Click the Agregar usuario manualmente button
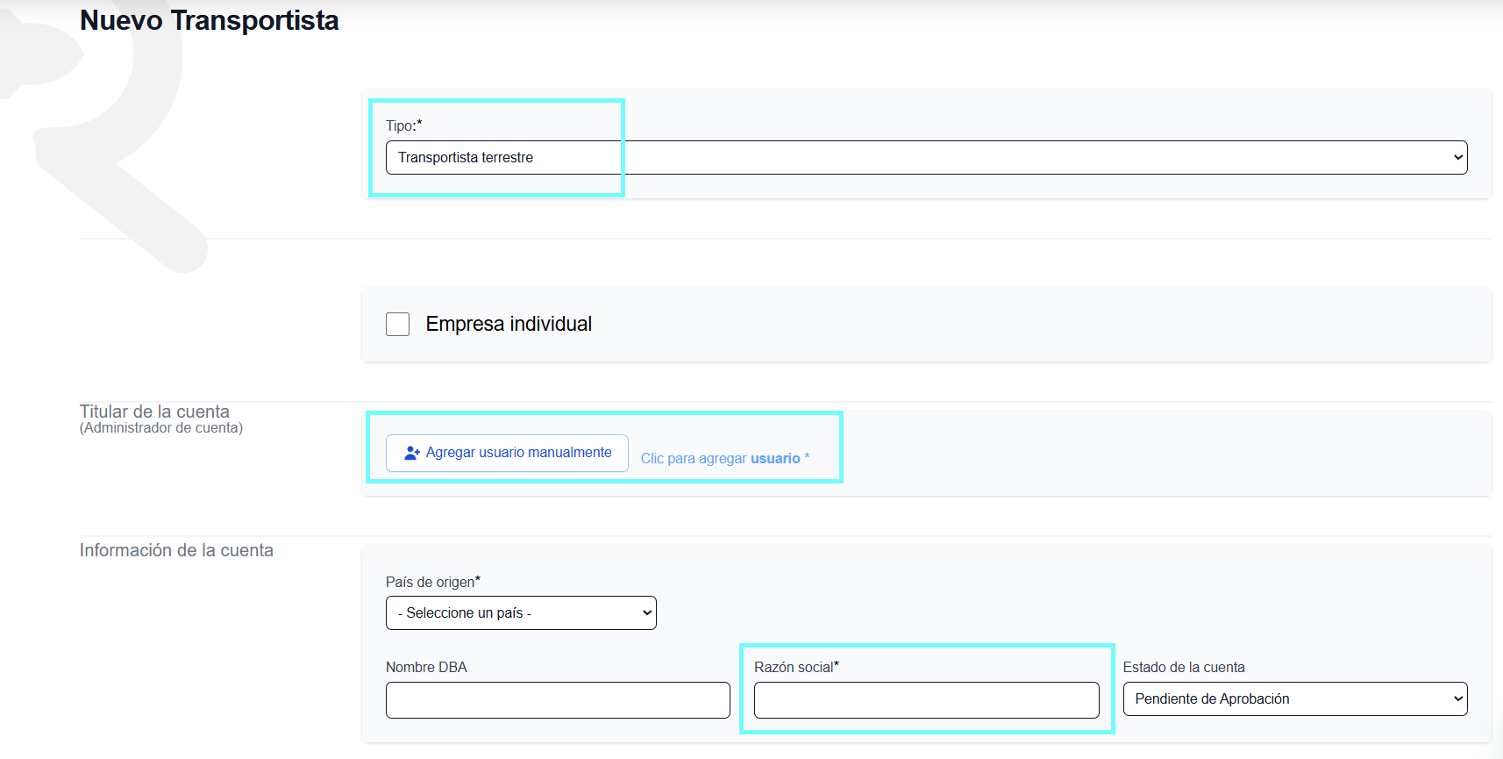This screenshot has height=759, width=1503. pyautogui.click(x=507, y=453)
